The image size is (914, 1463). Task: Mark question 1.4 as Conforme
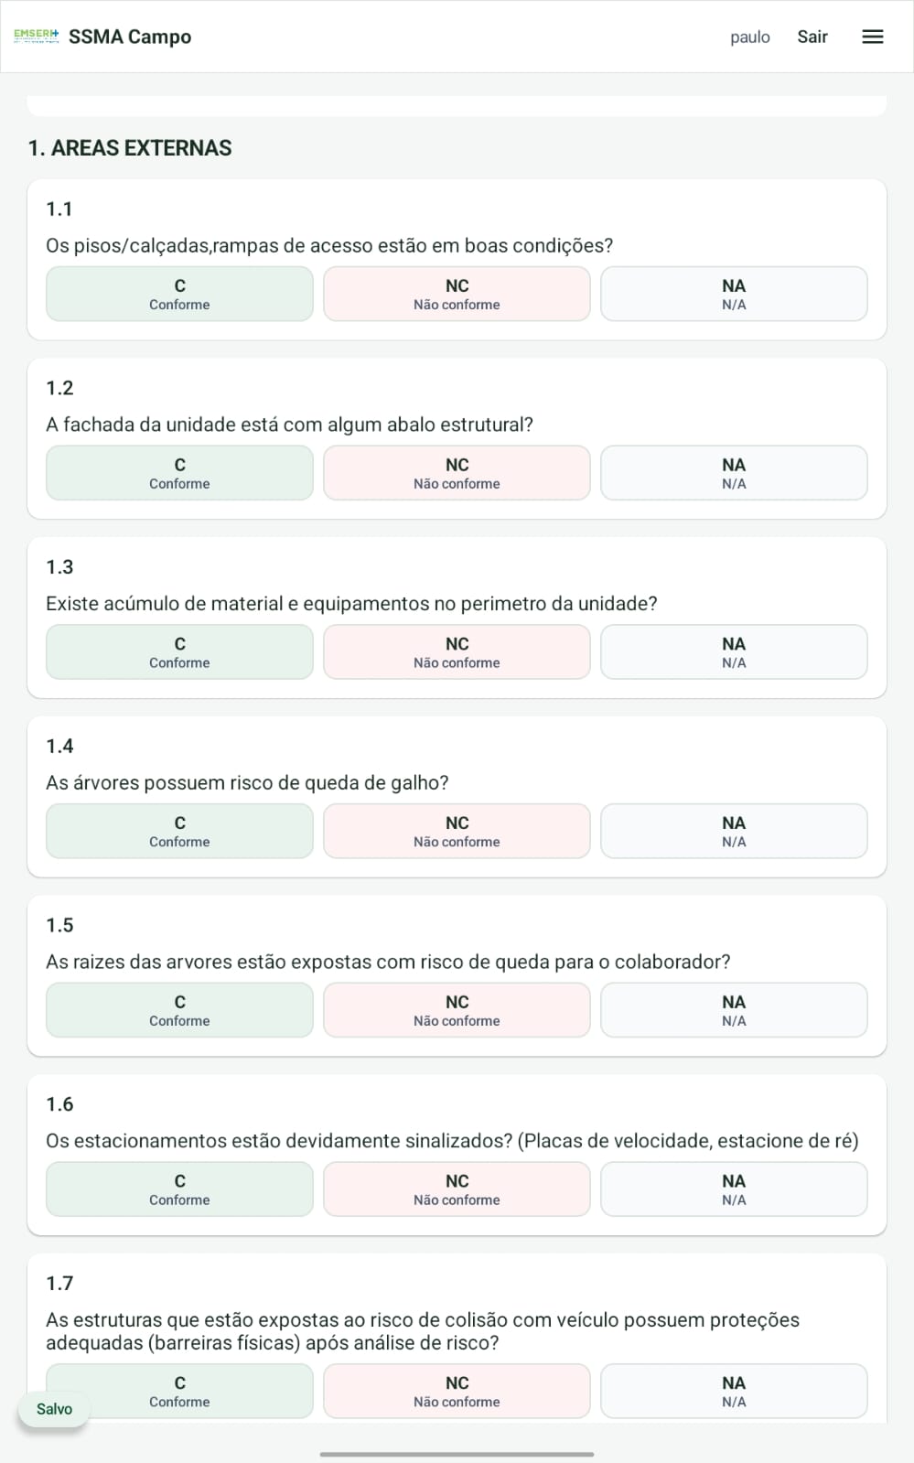coord(179,831)
